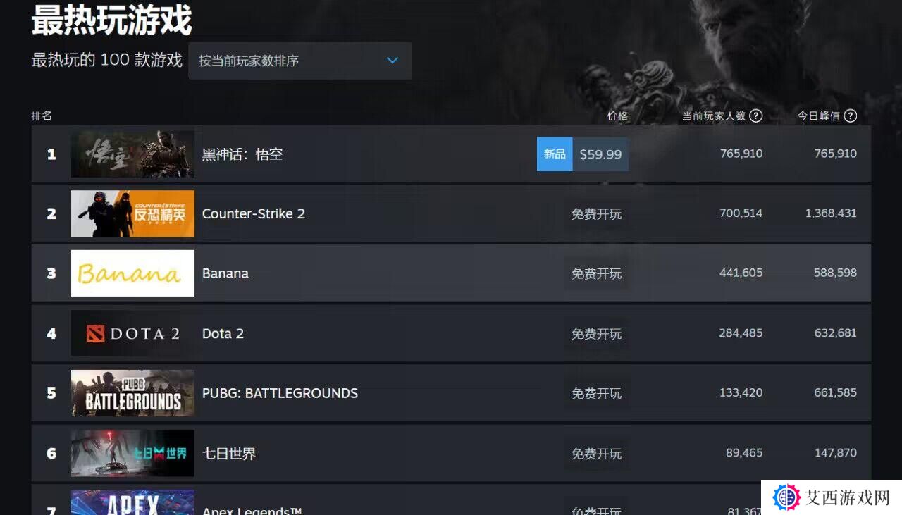Click the today's peak help question icon

click(851, 116)
